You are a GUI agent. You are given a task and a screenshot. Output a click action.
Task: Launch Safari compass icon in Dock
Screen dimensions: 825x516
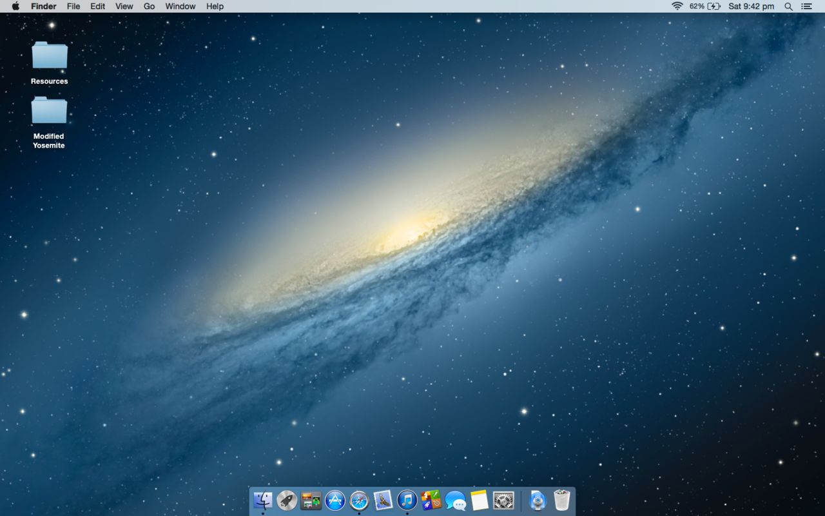click(359, 500)
